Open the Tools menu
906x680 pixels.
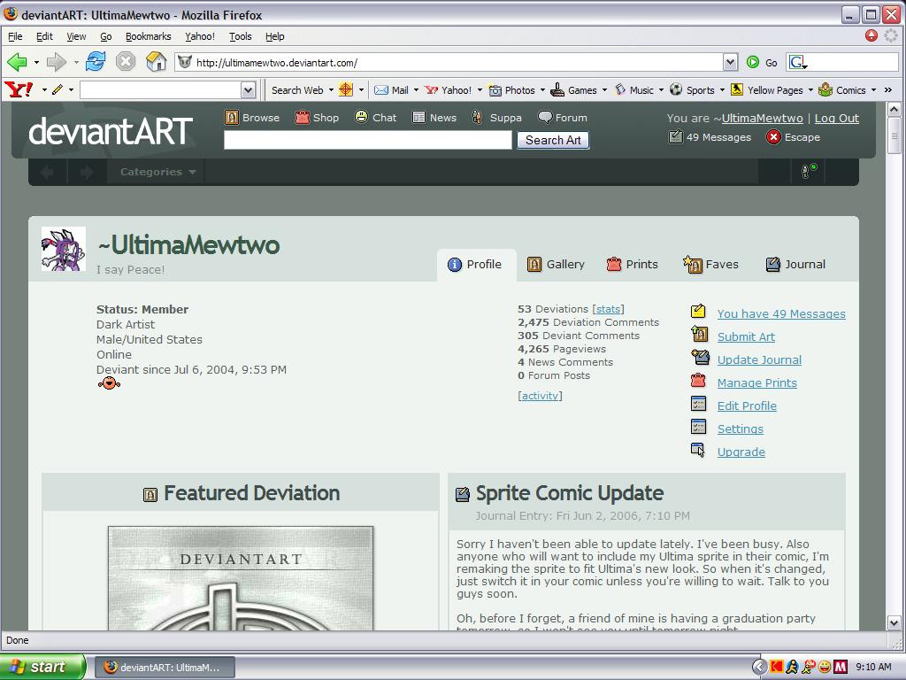240,36
